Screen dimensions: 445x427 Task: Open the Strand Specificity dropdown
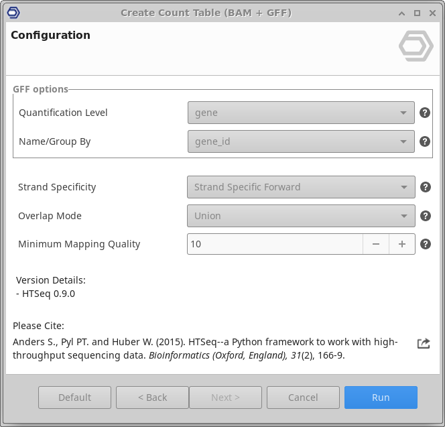pos(301,187)
